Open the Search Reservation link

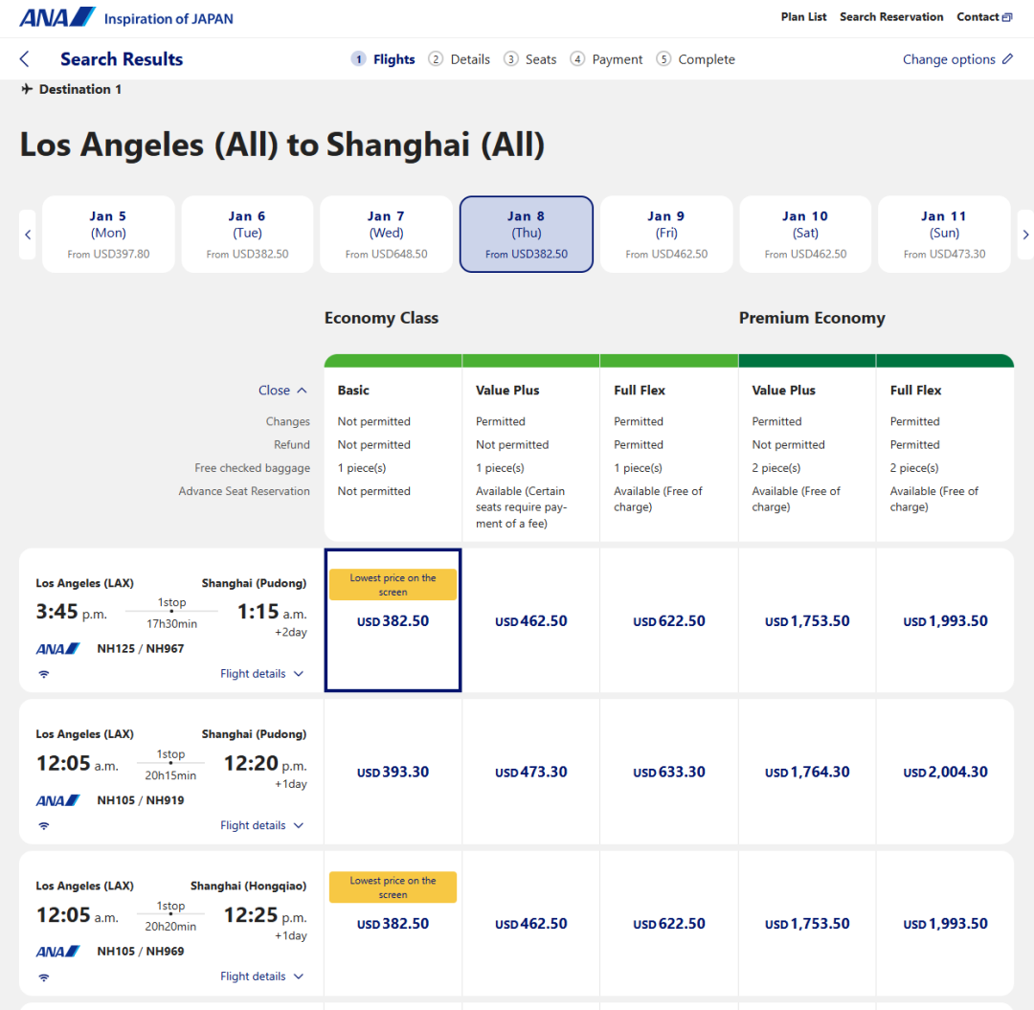tap(891, 17)
